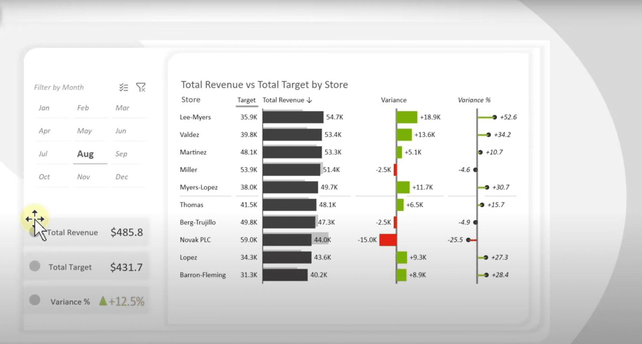642x344 pixels.
Task: Select Apr in the month filter
Action: tap(45, 131)
